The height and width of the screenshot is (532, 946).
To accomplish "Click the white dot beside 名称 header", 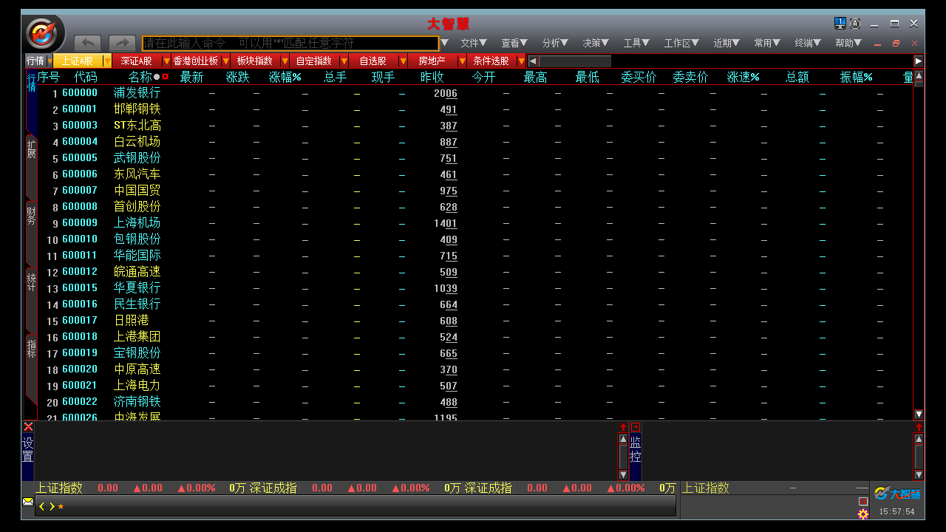I will (157, 77).
